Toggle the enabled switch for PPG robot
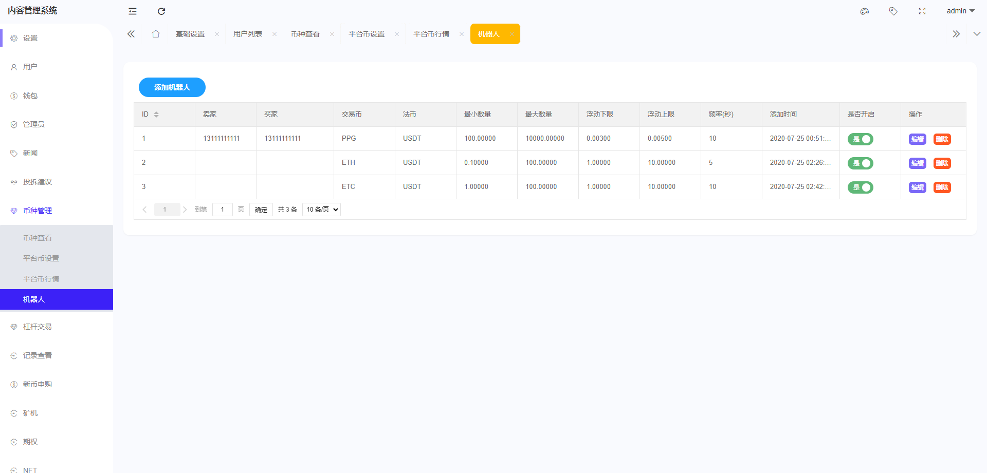Screen dimensions: 987x473 click(x=861, y=139)
